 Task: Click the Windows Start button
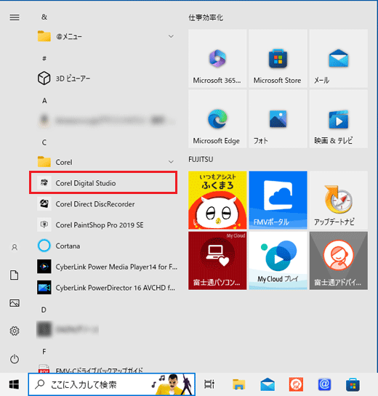coord(14,384)
